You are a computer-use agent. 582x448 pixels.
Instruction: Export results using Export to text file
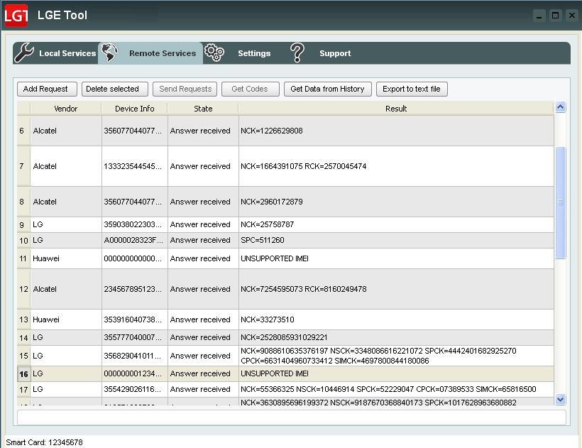412,89
